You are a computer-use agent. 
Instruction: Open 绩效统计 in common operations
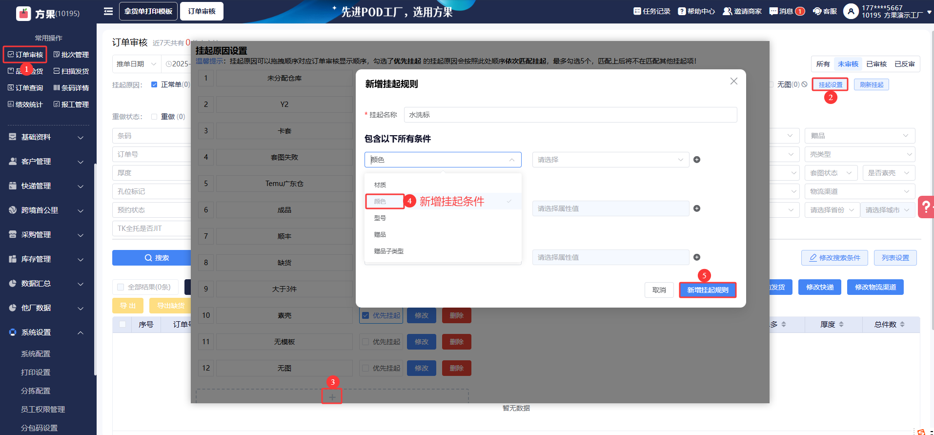(x=25, y=104)
